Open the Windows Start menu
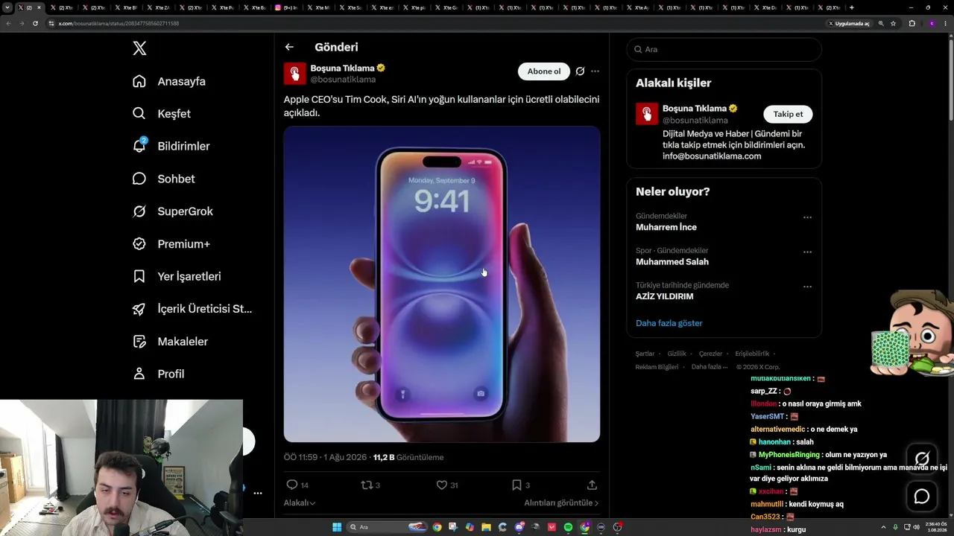 click(337, 527)
